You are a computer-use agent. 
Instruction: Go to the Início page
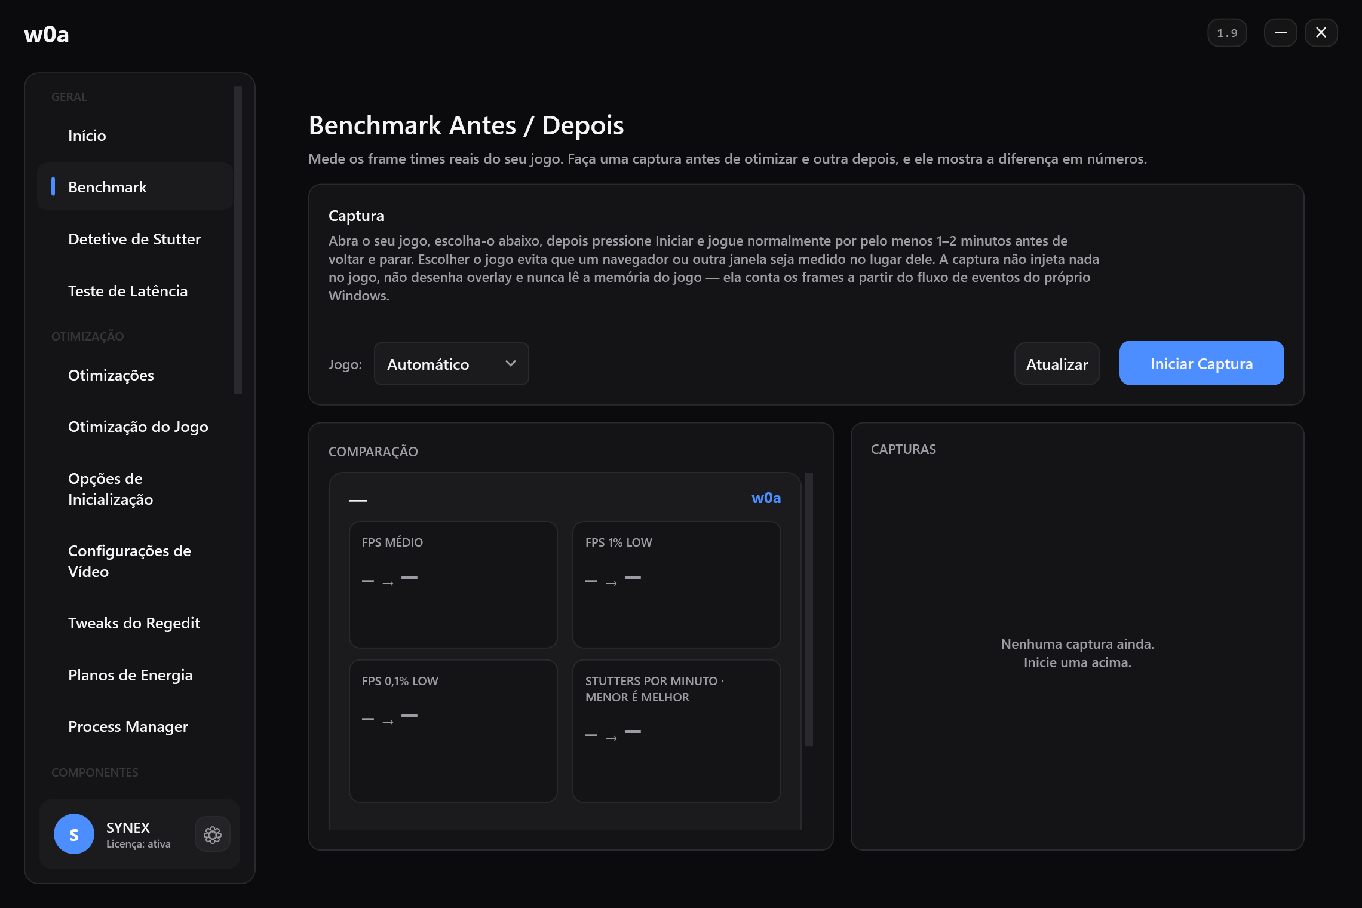coord(135,136)
